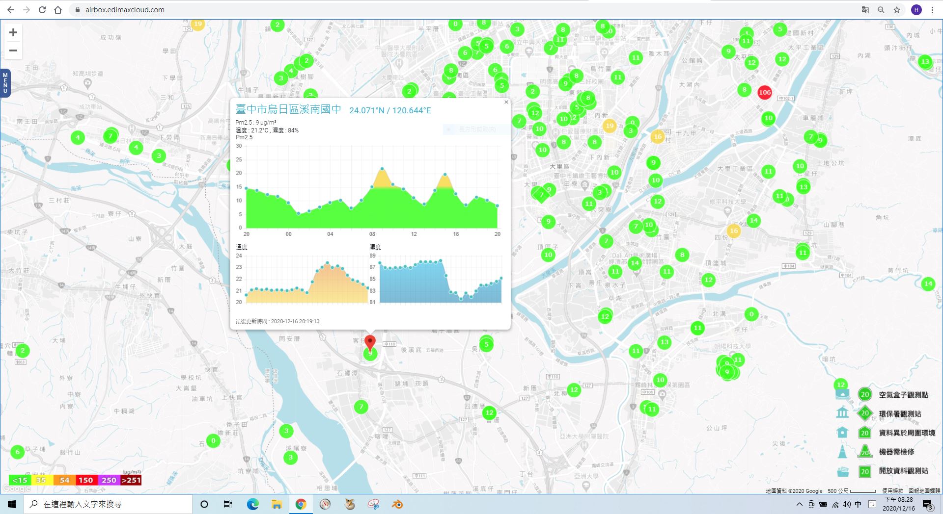
Task: Open the browser home page
Action: click(x=58, y=10)
